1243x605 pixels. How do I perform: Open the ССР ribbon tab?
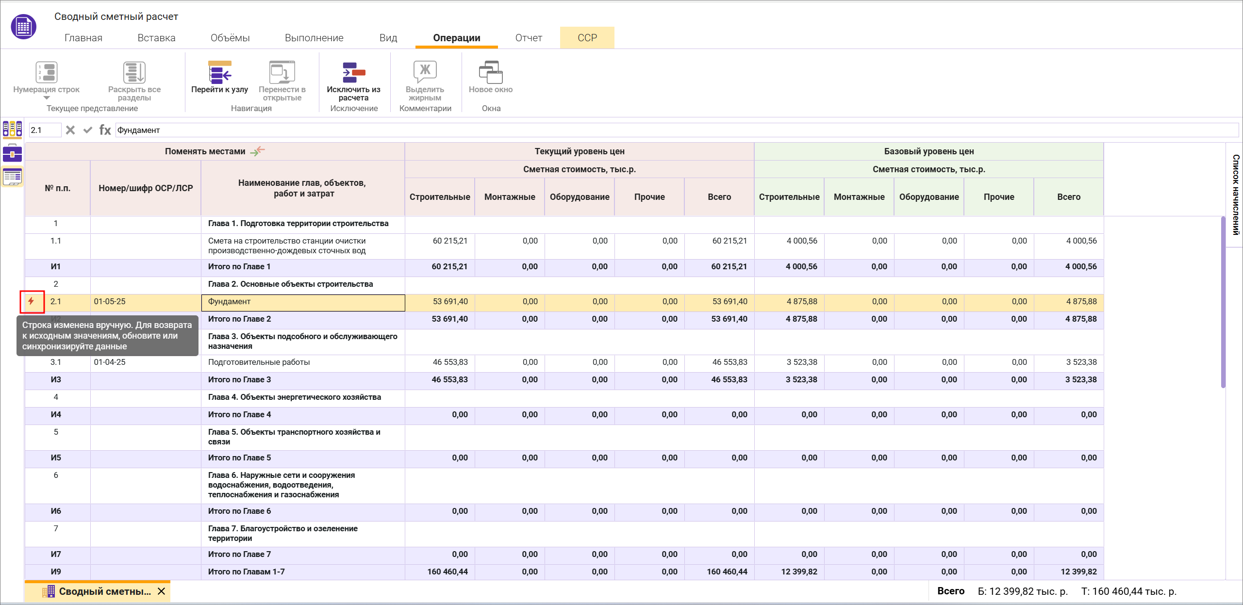point(587,38)
